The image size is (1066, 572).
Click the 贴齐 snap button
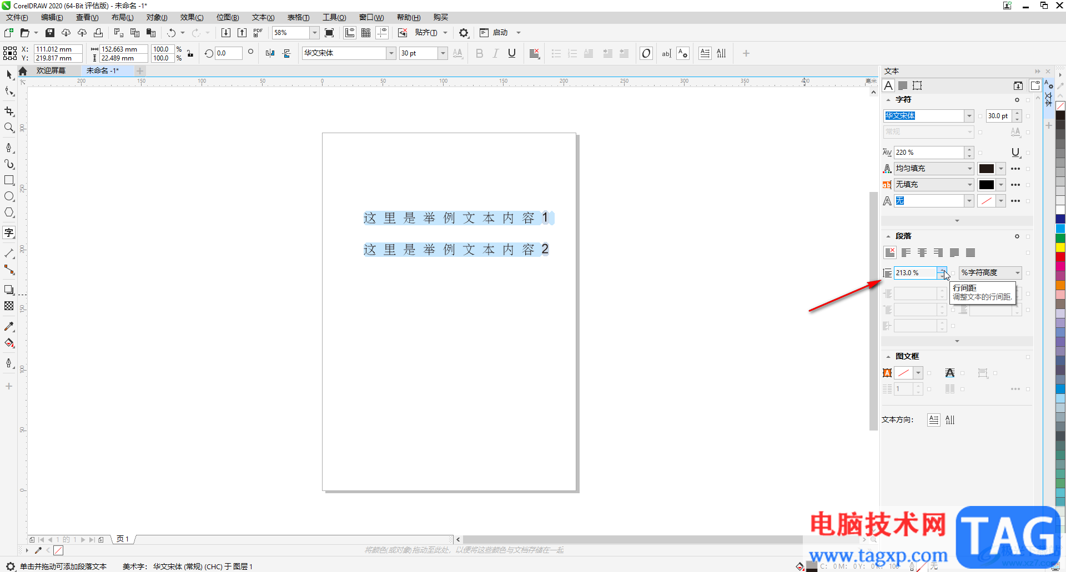coord(426,33)
